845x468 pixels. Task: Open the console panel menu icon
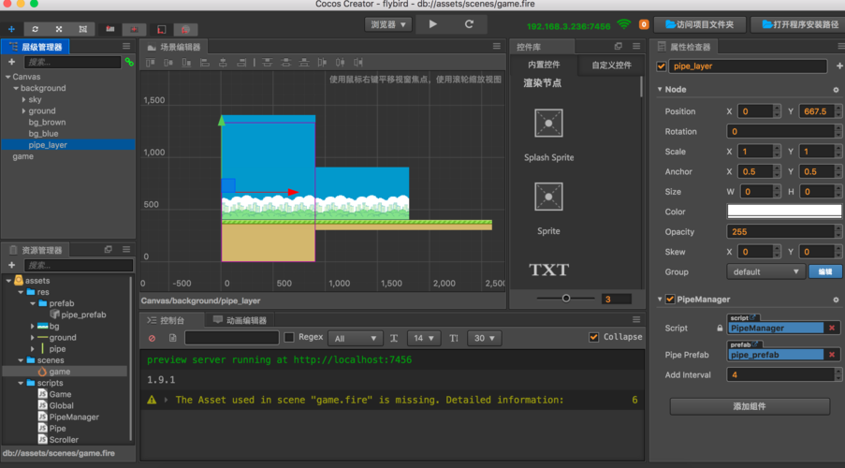pos(636,319)
